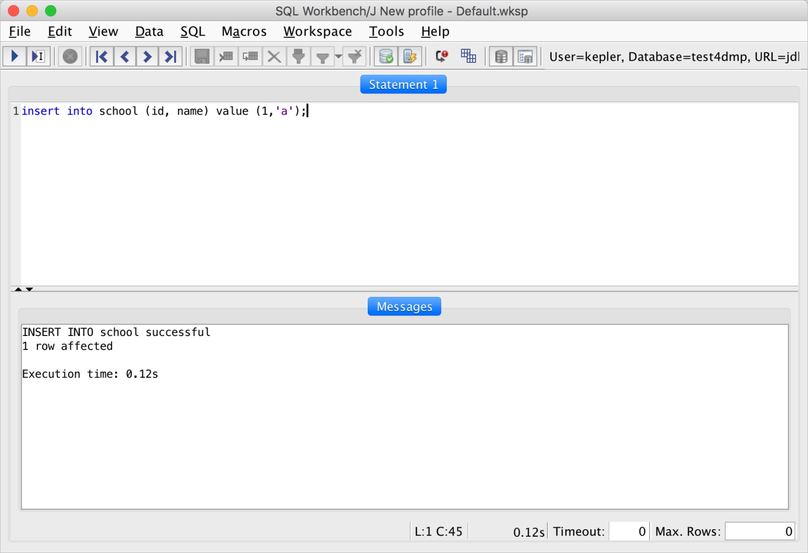The image size is (808, 553).
Task: Open the filter dropdown arrow
Action: point(339,56)
